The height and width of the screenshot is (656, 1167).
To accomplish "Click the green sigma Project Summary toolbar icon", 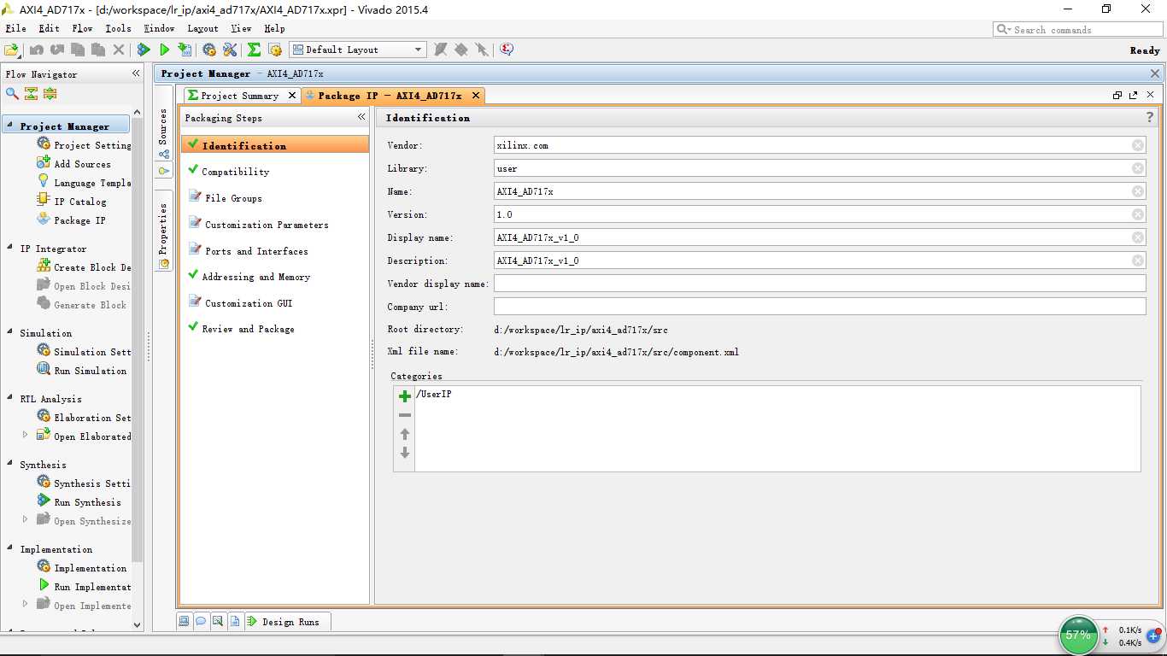I will 254,50.
